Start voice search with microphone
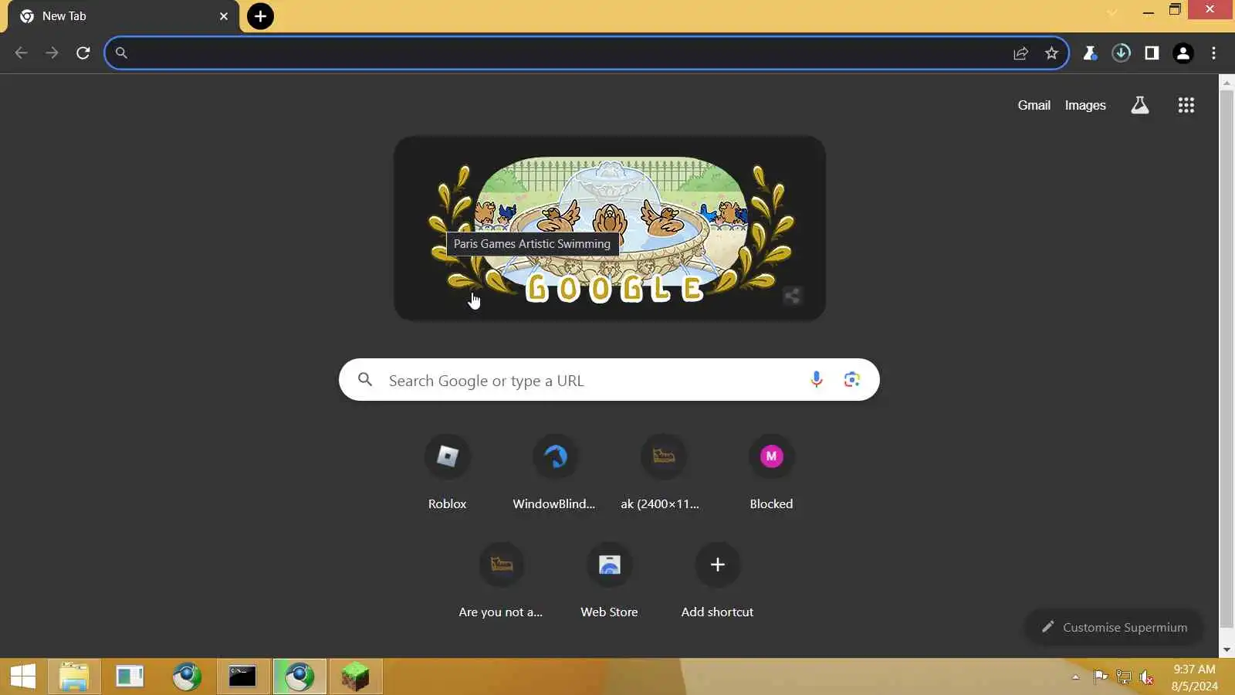Screen dimensions: 1235x695 tap(816, 380)
